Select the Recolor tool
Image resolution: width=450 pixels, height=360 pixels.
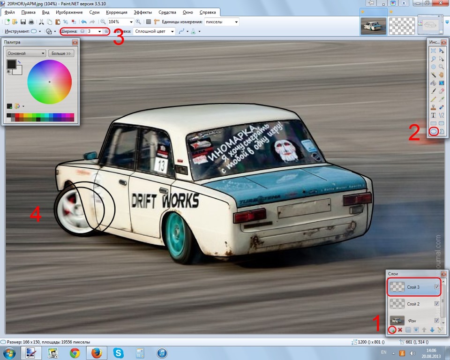click(x=442, y=107)
